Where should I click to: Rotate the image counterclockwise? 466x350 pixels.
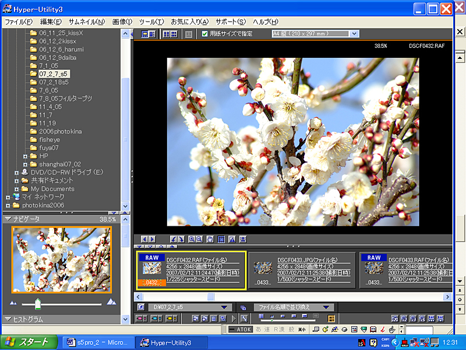point(174,239)
